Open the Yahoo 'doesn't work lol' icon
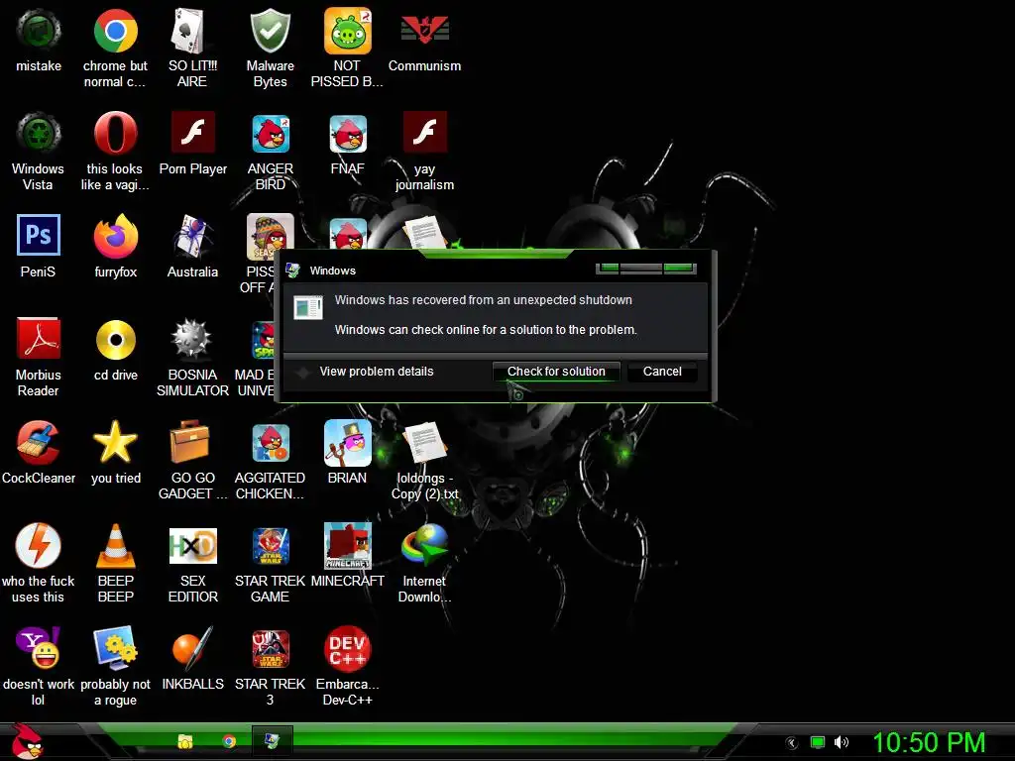This screenshot has height=761, width=1015. click(39, 648)
